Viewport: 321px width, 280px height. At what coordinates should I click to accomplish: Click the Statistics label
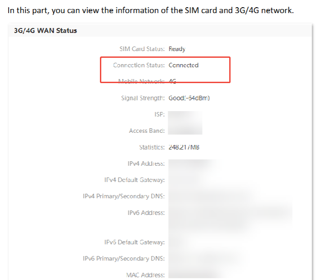(x=152, y=147)
